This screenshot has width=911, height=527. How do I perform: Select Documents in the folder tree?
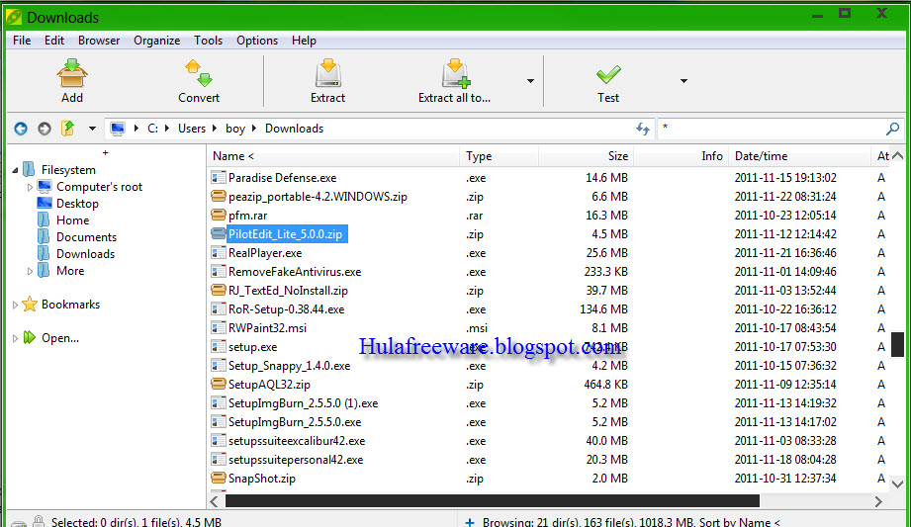click(87, 237)
